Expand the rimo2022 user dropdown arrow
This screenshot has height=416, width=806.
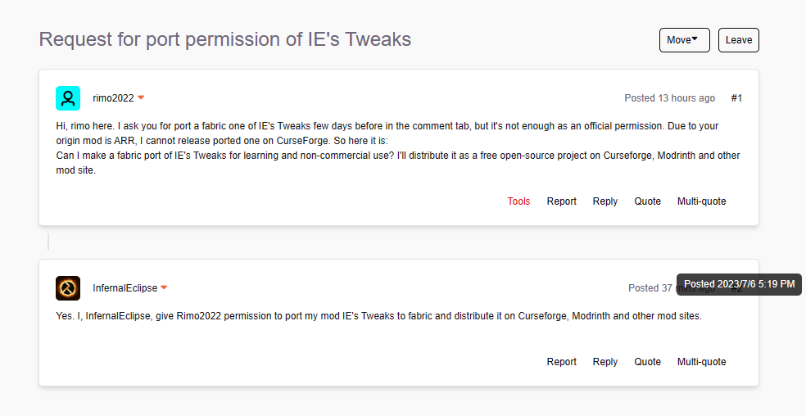(x=141, y=98)
